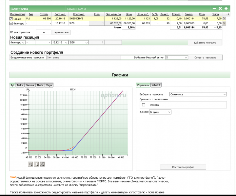Image resolution: width=236 pixels, height=196 pixels.
Task: Sort by the Цена, руб. column header
Action: pyautogui.click(x=143, y=14)
